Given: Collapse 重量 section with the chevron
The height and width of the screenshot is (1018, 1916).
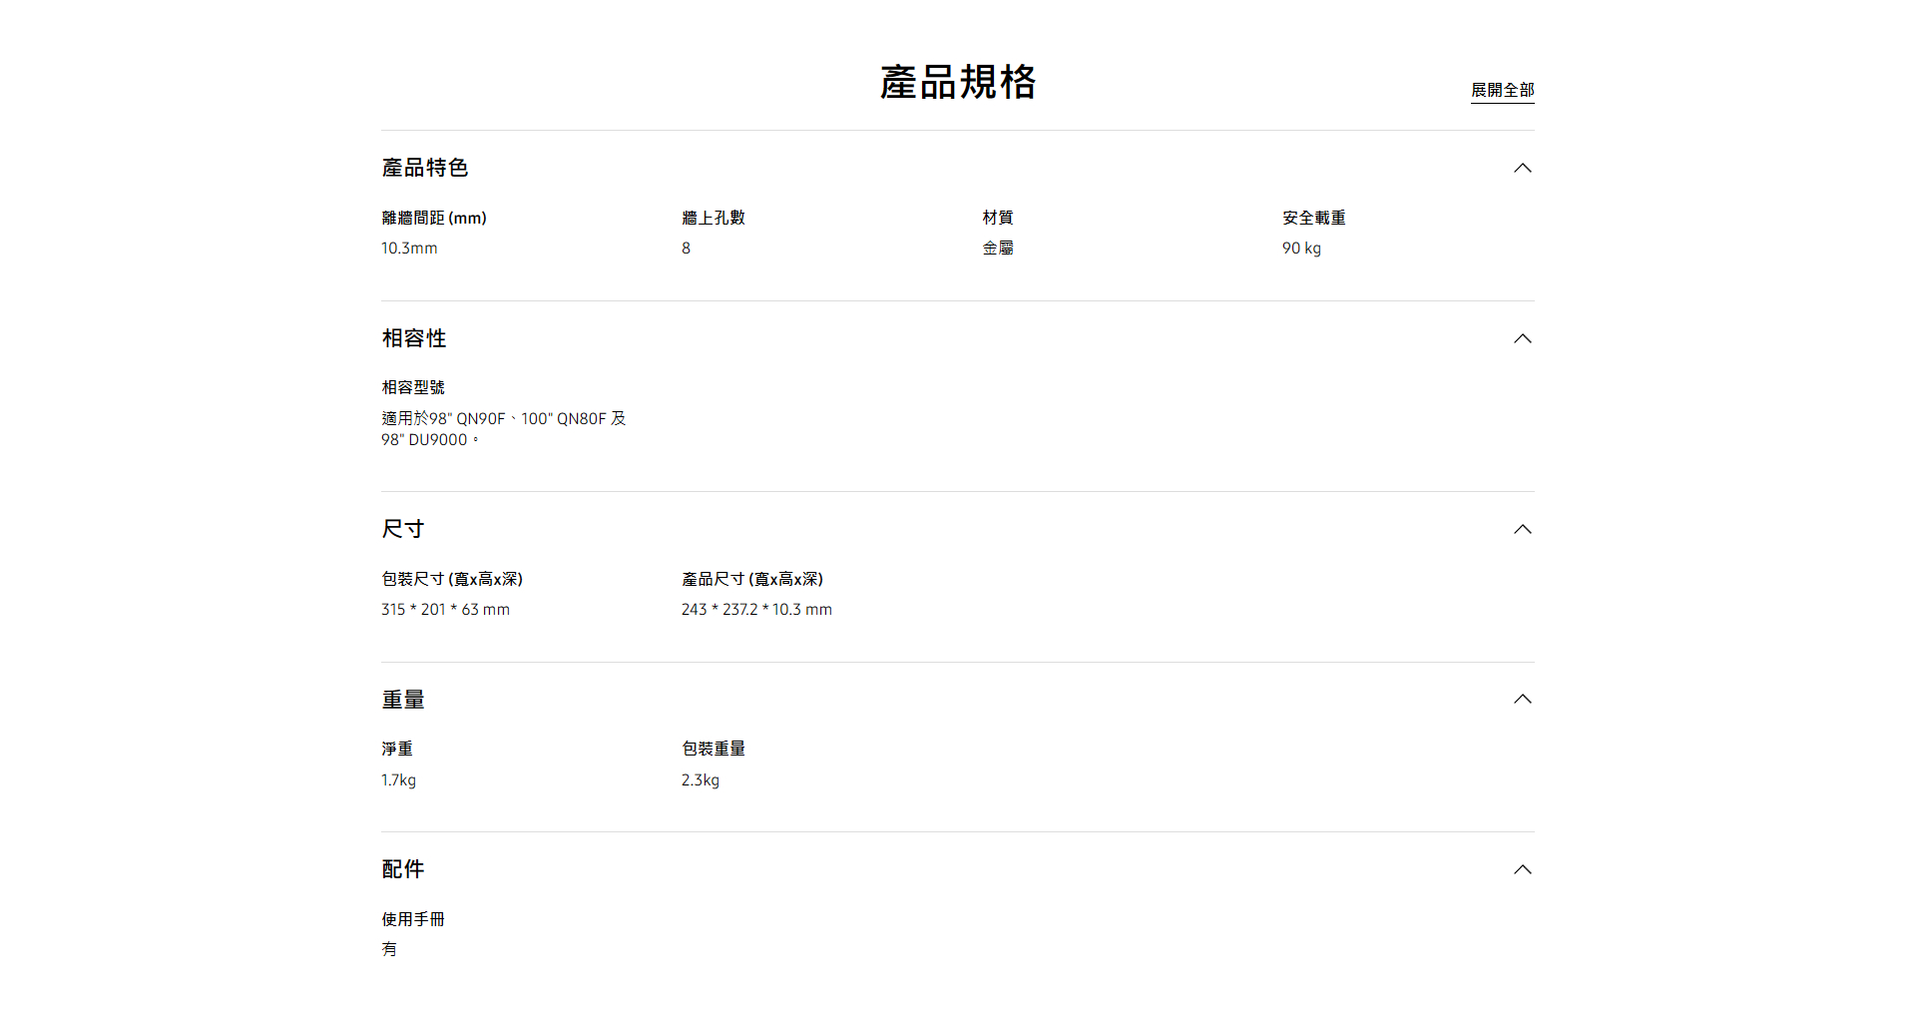Looking at the screenshot, I should pyautogui.click(x=1522, y=699).
